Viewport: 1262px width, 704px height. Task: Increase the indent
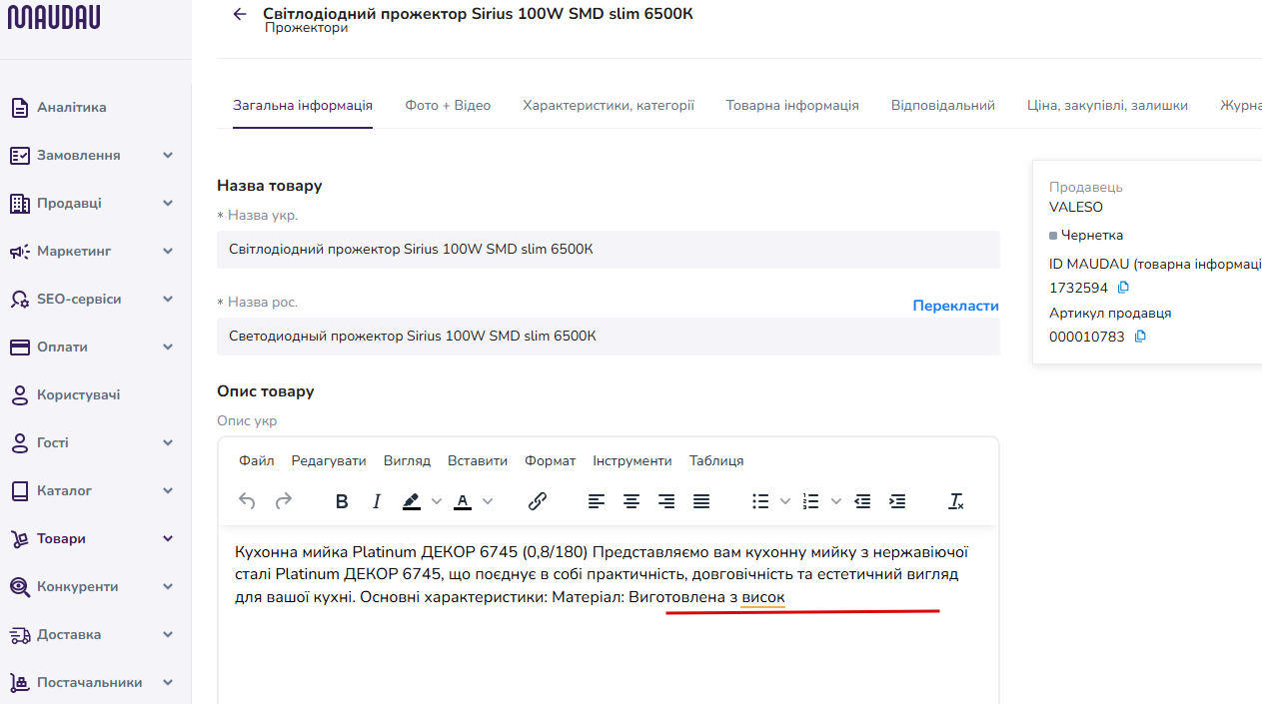point(897,501)
